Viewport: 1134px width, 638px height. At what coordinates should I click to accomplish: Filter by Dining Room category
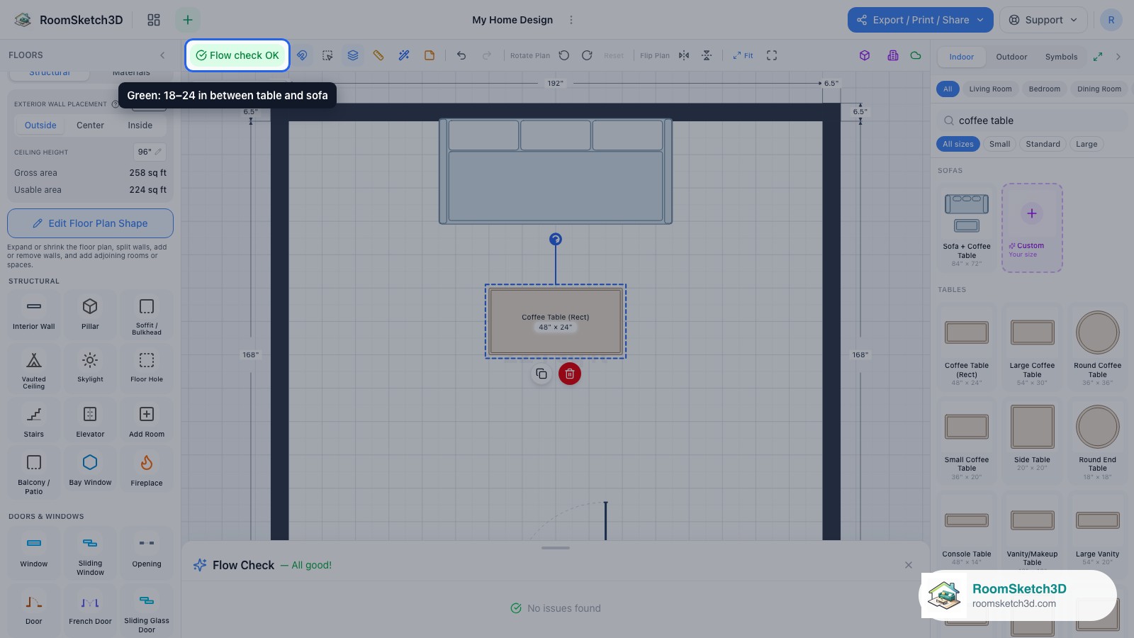[x=1099, y=89]
